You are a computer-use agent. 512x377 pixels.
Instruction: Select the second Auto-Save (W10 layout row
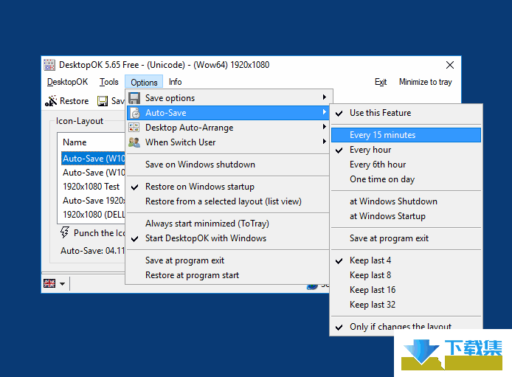click(93, 173)
